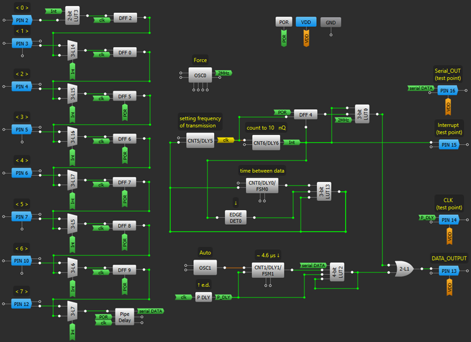Click the blue VDD block
The height and width of the screenshot is (342, 471).
click(306, 22)
